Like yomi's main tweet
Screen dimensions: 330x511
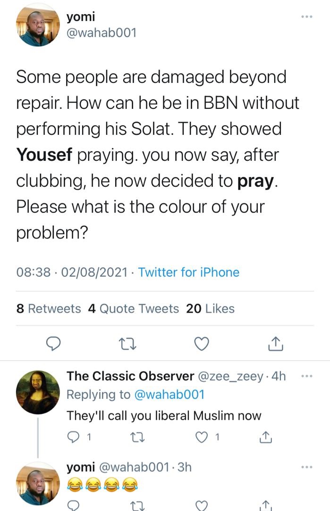[202, 344]
